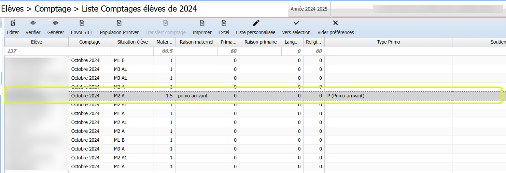The height and width of the screenshot is (173, 506).
Task: Click the Raison maternel column header
Action: [197, 42]
